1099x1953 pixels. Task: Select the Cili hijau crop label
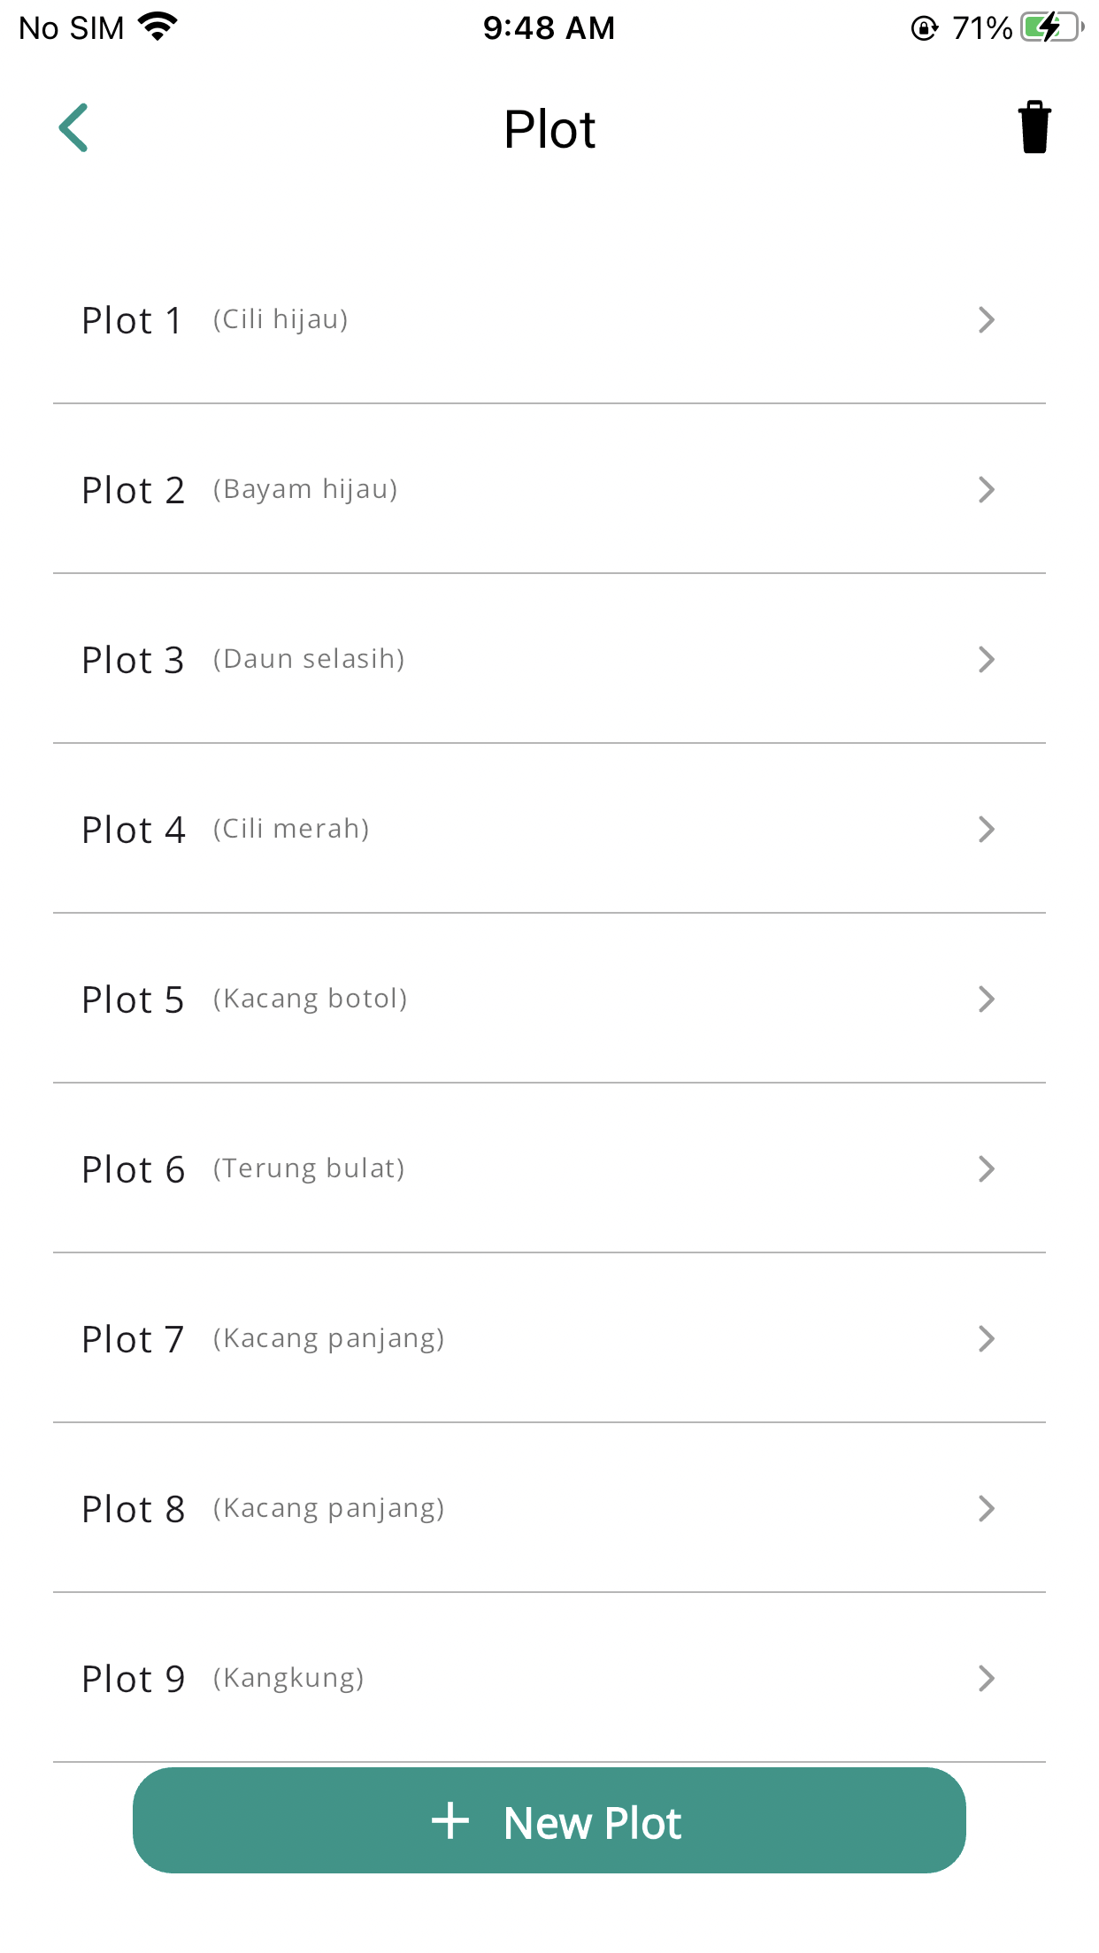(281, 319)
